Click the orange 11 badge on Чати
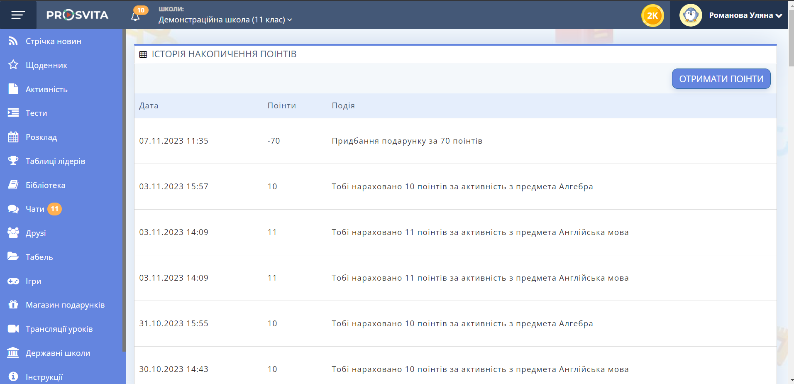The height and width of the screenshot is (384, 794). coord(54,209)
